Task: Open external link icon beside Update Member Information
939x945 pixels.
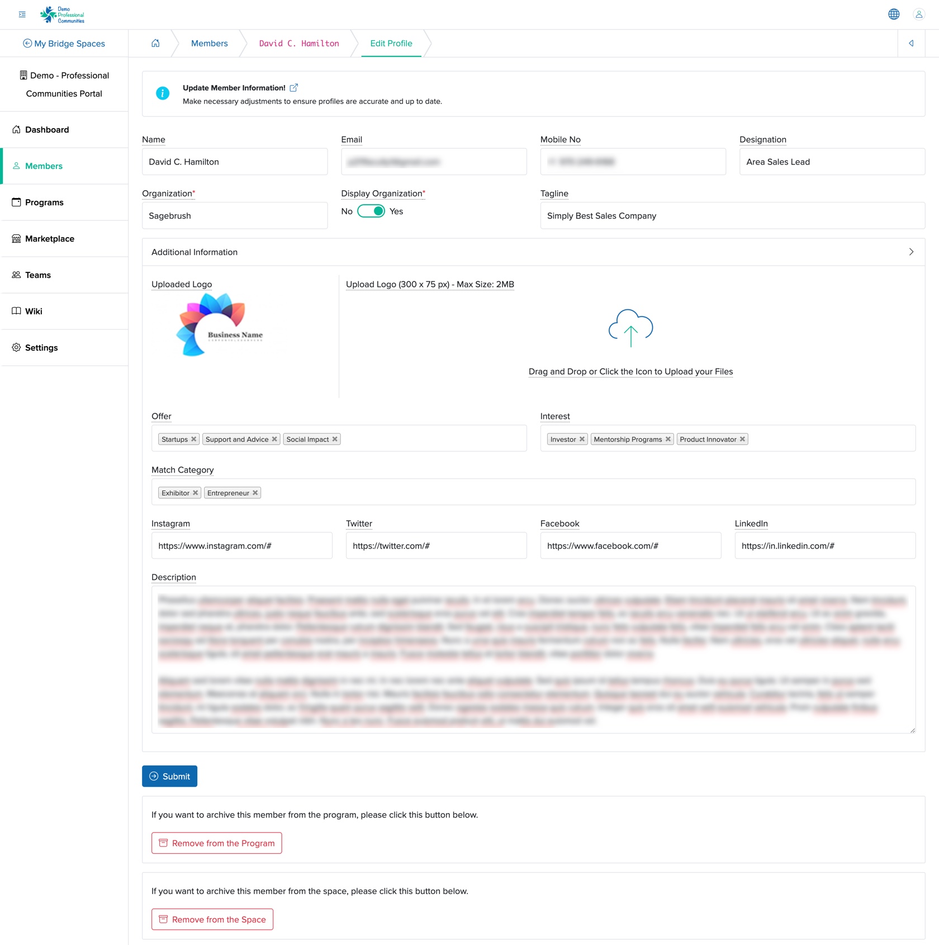Action: pos(294,88)
